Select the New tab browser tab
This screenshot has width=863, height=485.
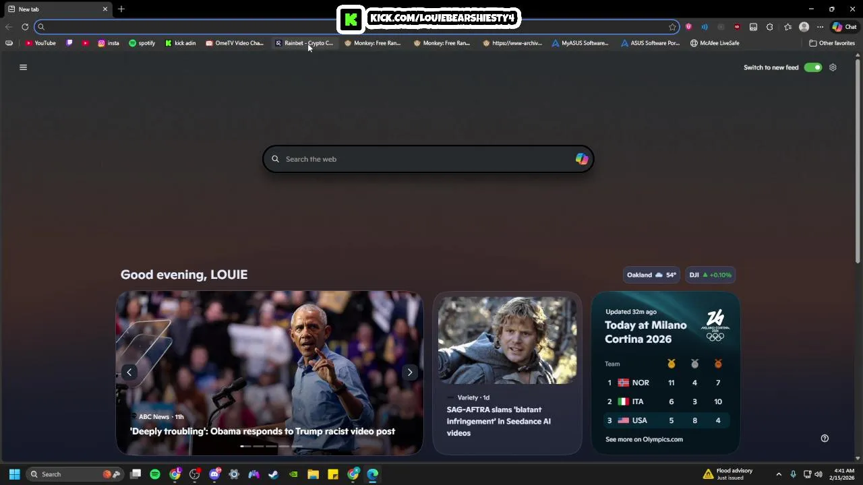click(x=57, y=9)
